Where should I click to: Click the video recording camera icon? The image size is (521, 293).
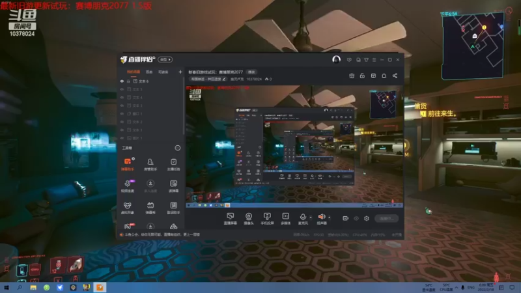(x=346, y=218)
